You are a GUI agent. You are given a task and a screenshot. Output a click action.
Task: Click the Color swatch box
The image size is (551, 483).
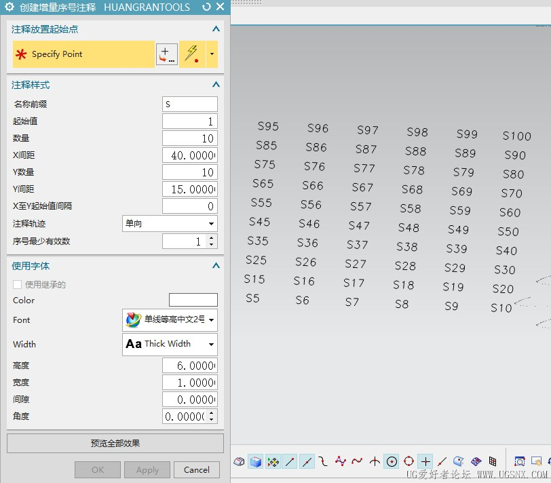coord(193,300)
